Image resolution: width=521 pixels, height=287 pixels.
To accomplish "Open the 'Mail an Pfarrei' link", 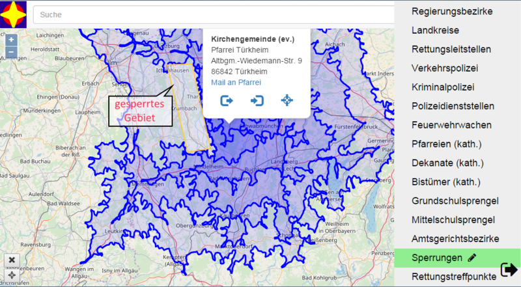I will point(236,83).
